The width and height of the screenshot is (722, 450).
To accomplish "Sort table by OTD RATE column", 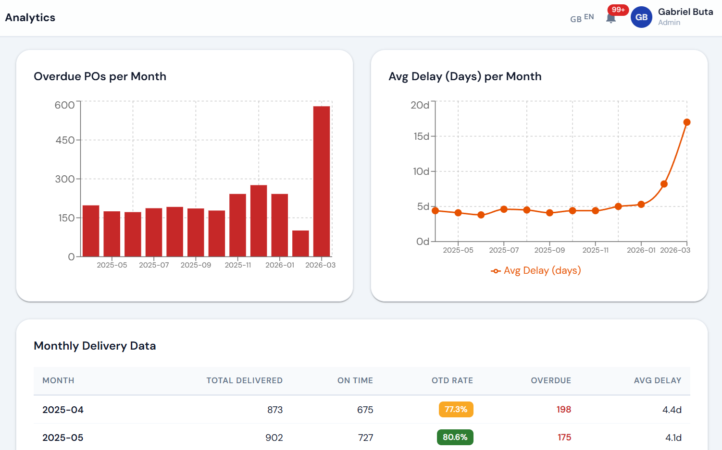I will 452,380.
